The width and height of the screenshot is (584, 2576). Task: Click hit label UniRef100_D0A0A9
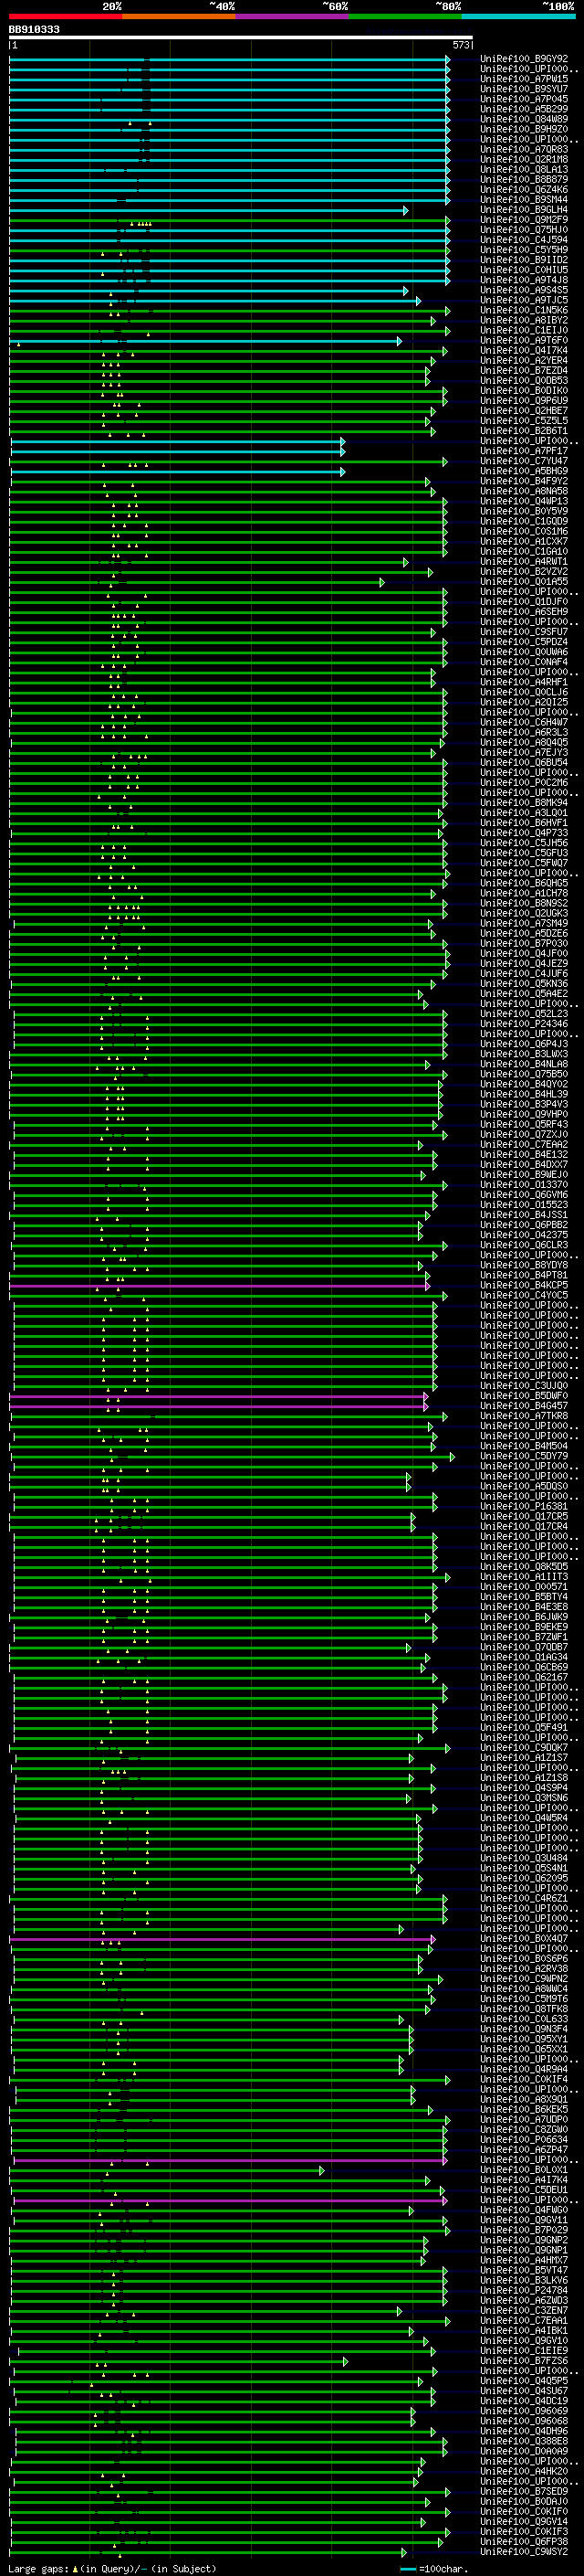tap(524, 2452)
